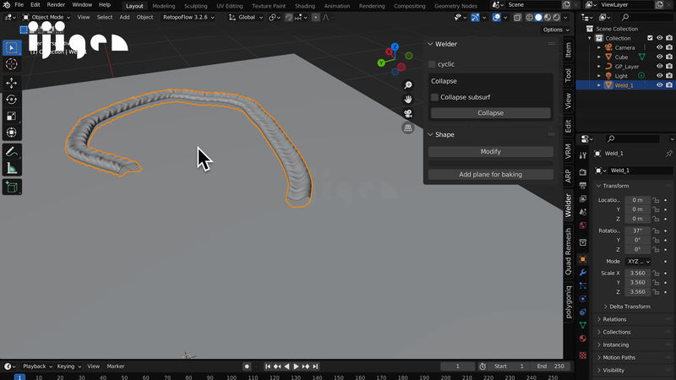Click the viewport zoom magnifier icon
This screenshot has height=380, width=676.
click(408, 85)
